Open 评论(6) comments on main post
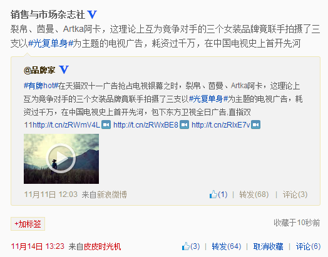The image size is (328, 257). (308, 246)
